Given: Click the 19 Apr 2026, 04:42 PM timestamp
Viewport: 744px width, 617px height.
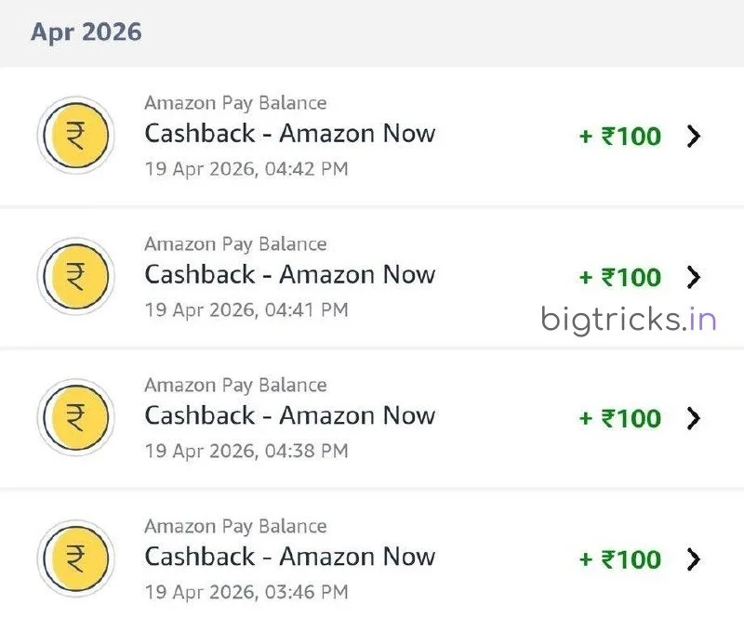Looking at the screenshot, I should click(246, 169).
